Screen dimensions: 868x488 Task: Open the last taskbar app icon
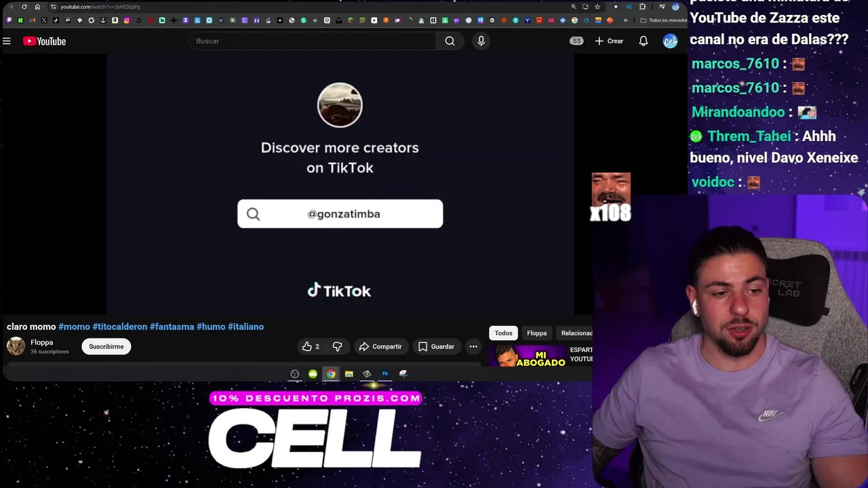(x=403, y=373)
